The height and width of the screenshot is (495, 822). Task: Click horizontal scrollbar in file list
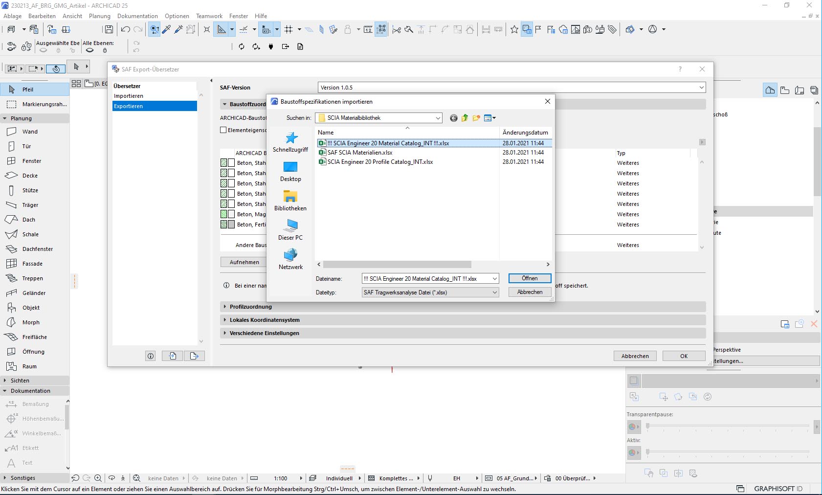[x=397, y=264]
